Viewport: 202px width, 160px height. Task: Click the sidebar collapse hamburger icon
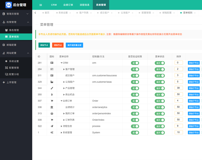tap(41, 5)
